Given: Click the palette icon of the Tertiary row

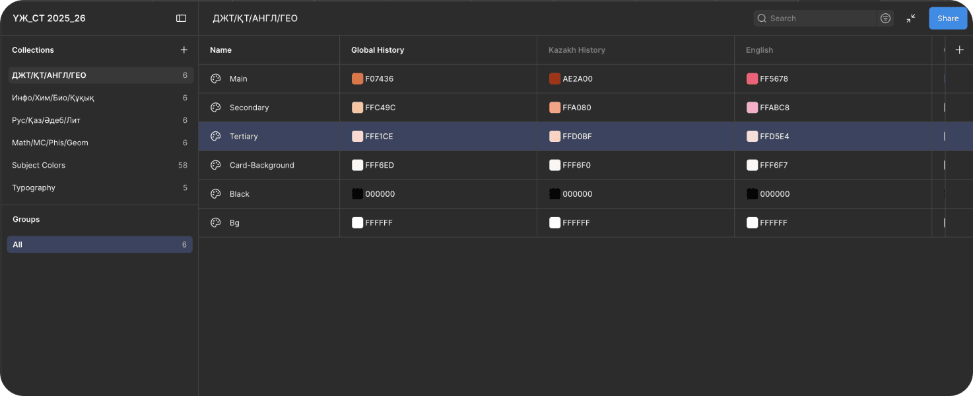Looking at the screenshot, I should click(x=215, y=137).
